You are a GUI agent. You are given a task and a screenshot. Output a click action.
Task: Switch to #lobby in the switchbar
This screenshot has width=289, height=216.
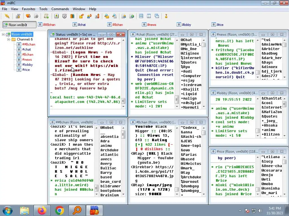pos(184,25)
